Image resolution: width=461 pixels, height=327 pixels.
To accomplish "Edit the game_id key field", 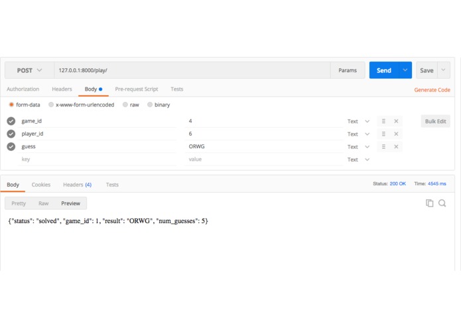I will [98, 121].
